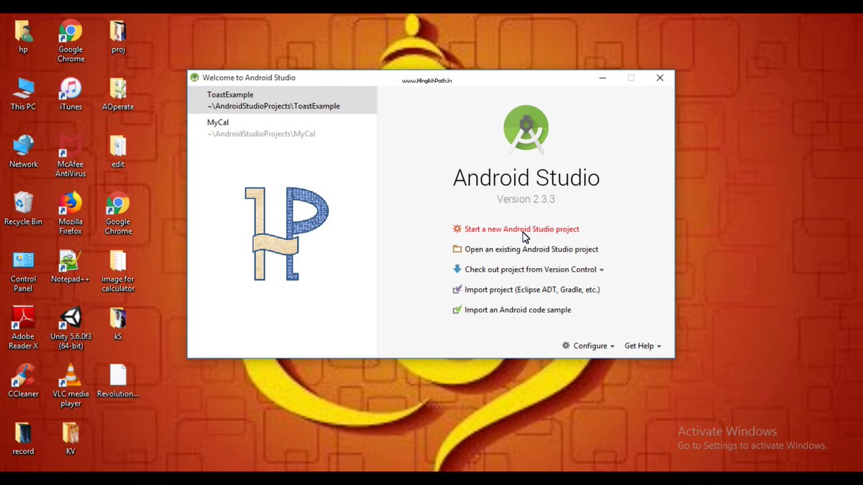
Task: Open the Revolution... file icon
Action: coord(118,376)
